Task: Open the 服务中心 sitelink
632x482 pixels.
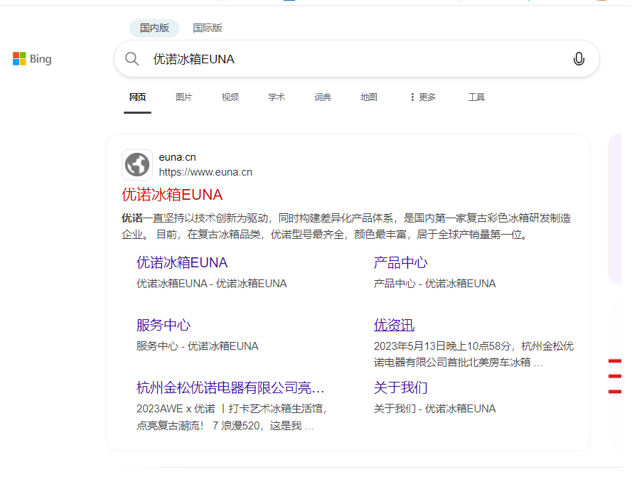Action: point(164,325)
